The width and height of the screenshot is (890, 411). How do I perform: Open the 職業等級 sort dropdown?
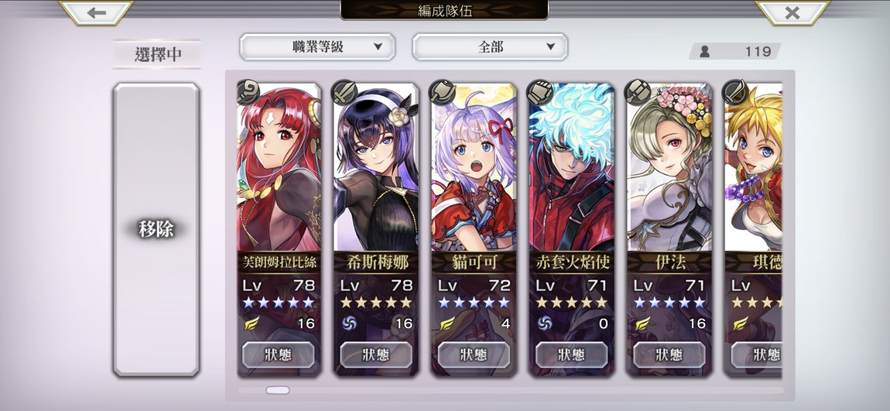tap(317, 47)
